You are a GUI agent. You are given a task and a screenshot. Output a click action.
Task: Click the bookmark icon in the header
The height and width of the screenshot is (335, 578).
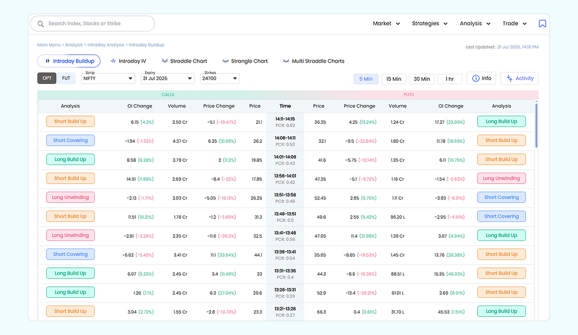point(542,24)
